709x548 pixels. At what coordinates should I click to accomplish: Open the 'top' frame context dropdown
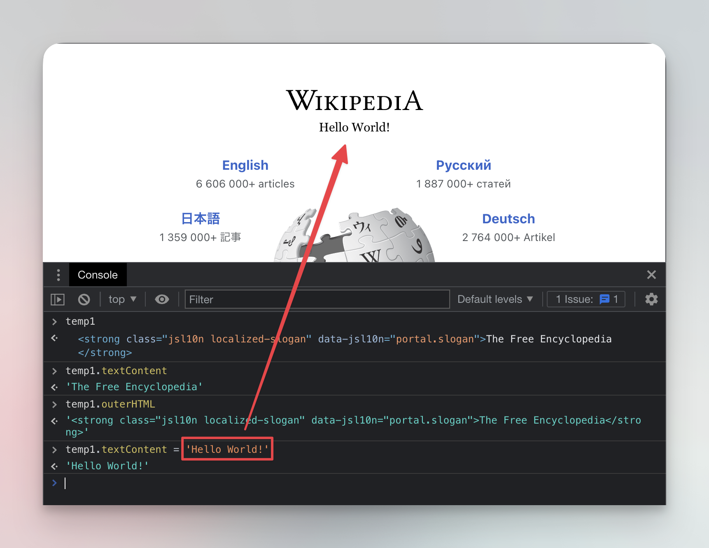click(122, 299)
